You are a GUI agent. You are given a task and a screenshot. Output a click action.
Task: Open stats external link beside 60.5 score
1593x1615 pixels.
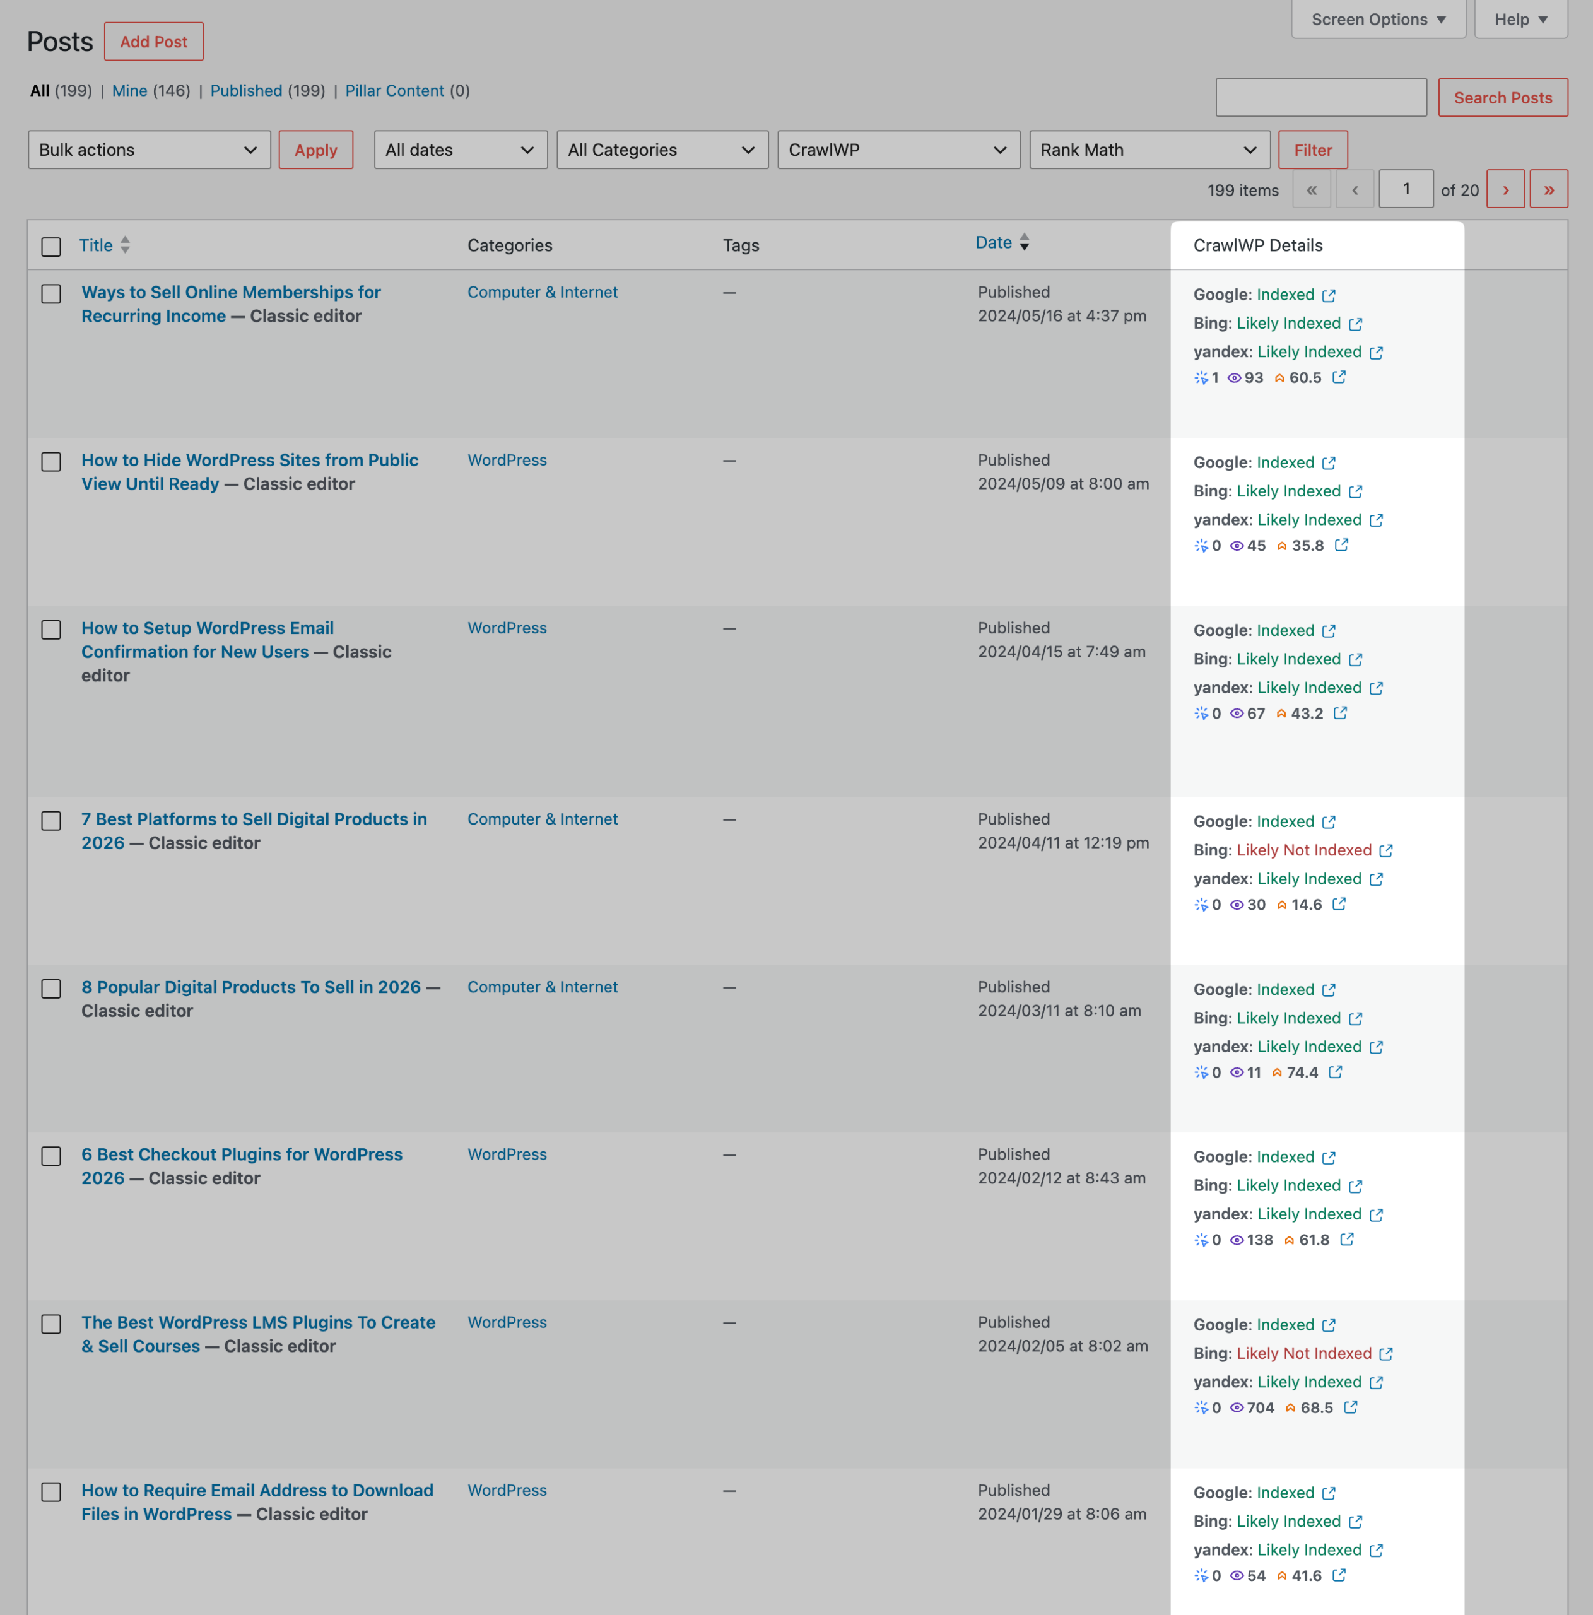tap(1339, 377)
